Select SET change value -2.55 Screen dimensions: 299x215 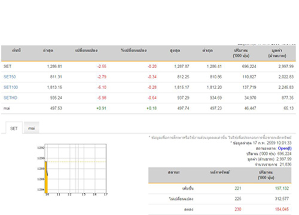click(x=102, y=66)
